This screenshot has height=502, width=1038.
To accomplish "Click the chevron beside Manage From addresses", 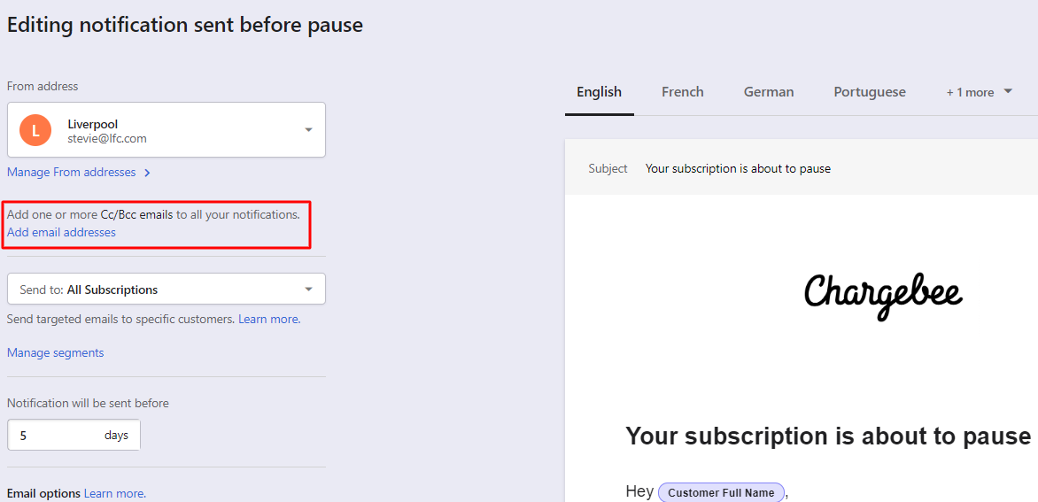I will 147,173.
